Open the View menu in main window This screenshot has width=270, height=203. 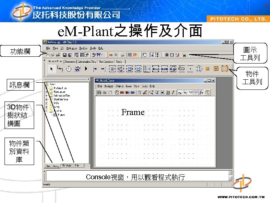point(55,48)
